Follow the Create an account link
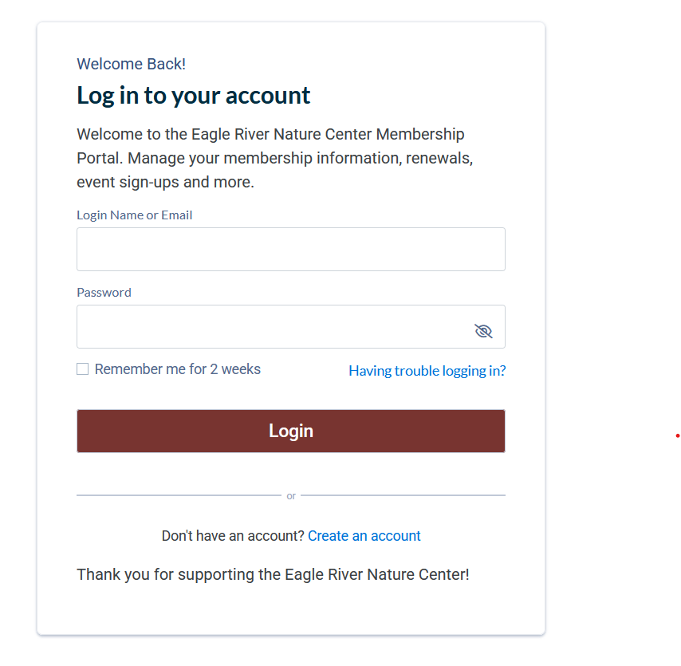Image resolution: width=681 pixels, height=666 pixels. pos(364,536)
